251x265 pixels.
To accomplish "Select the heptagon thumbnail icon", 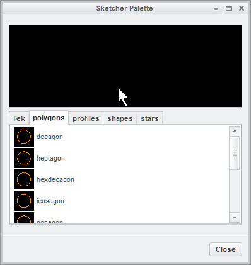I will pos(24,158).
